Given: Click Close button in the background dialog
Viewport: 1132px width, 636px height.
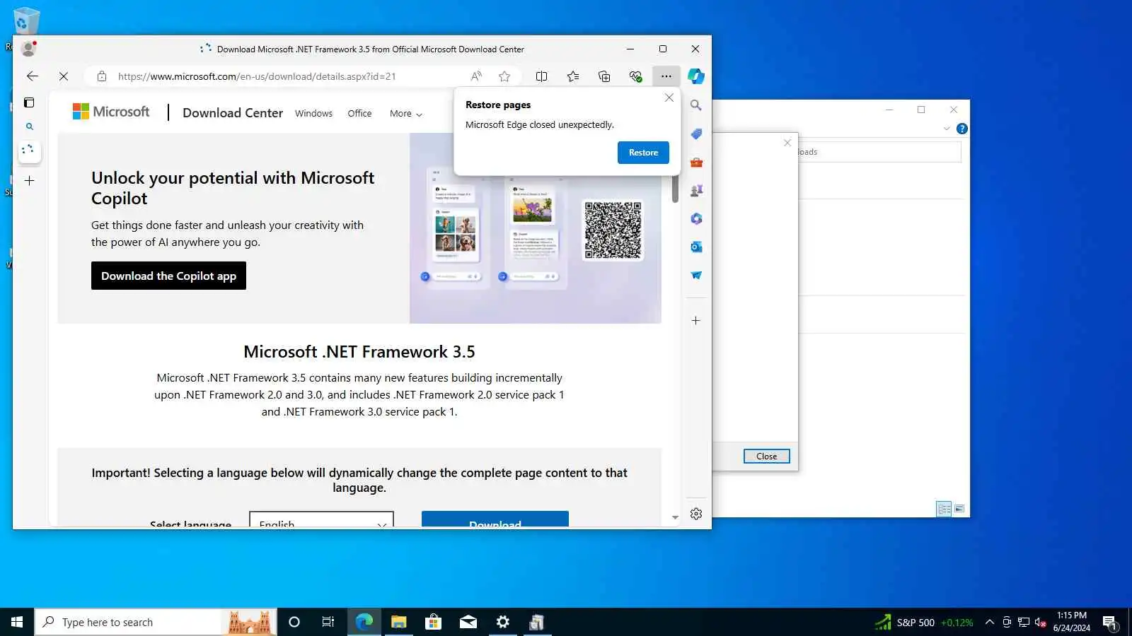Looking at the screenshot, I should (x=766, y=457).
